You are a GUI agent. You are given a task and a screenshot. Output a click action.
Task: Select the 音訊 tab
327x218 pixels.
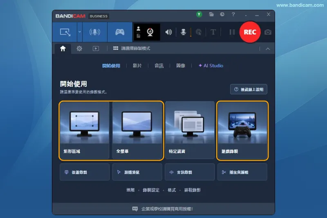(159, 66)
